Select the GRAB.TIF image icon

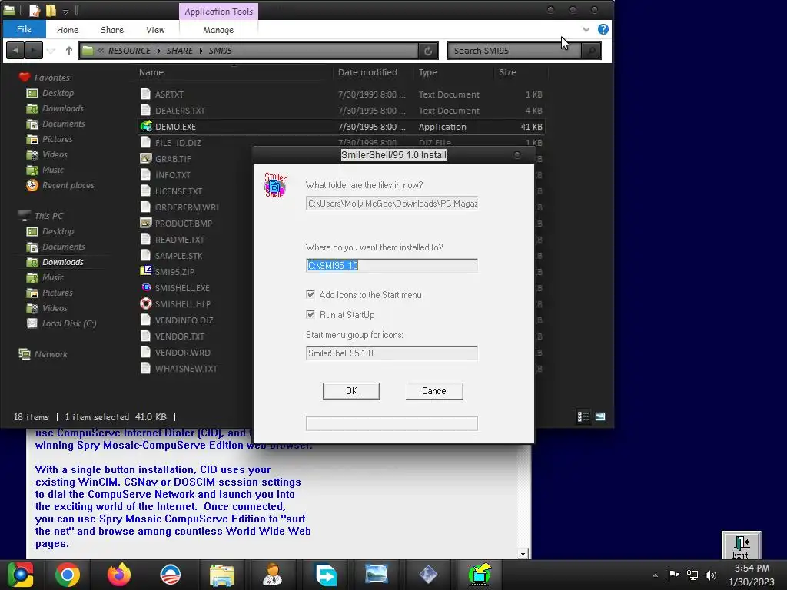146,158
